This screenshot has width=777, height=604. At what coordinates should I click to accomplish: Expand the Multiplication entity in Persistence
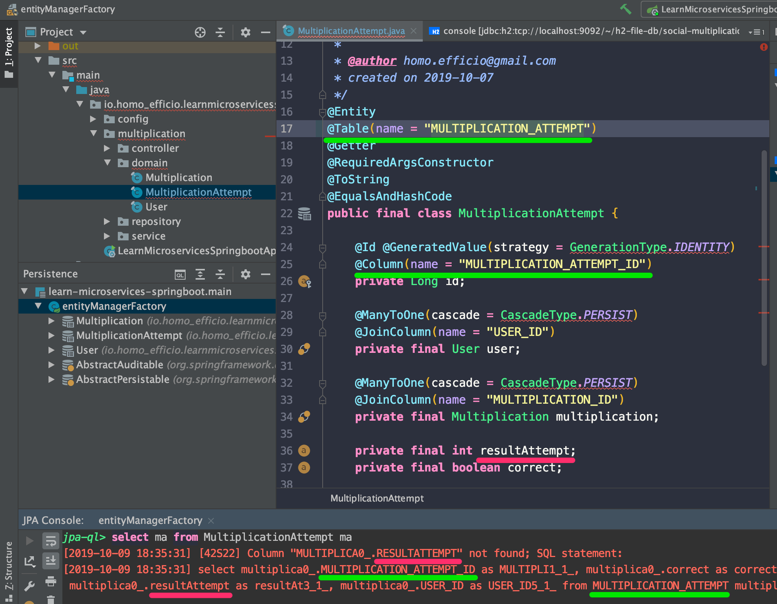[52, 321]
